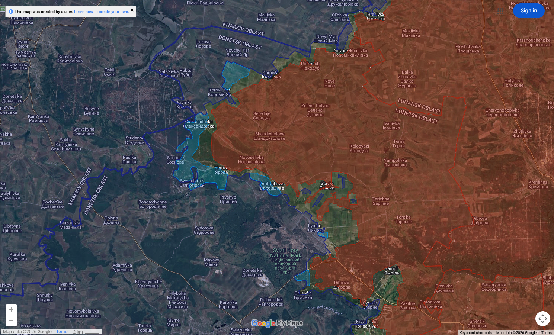Click the Google My Maps logo
Image resolution: width=554 pixels, height=335 pixels.
(277, 323)
